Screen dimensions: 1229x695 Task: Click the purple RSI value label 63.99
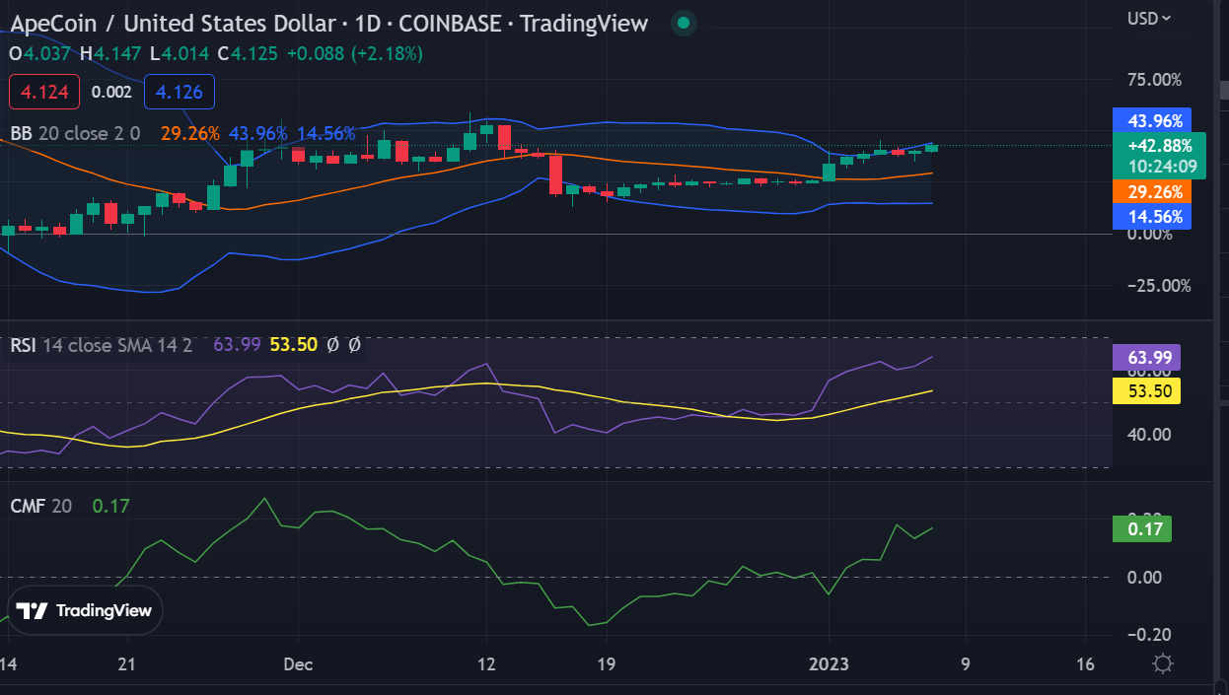(x=1146, y=357)
